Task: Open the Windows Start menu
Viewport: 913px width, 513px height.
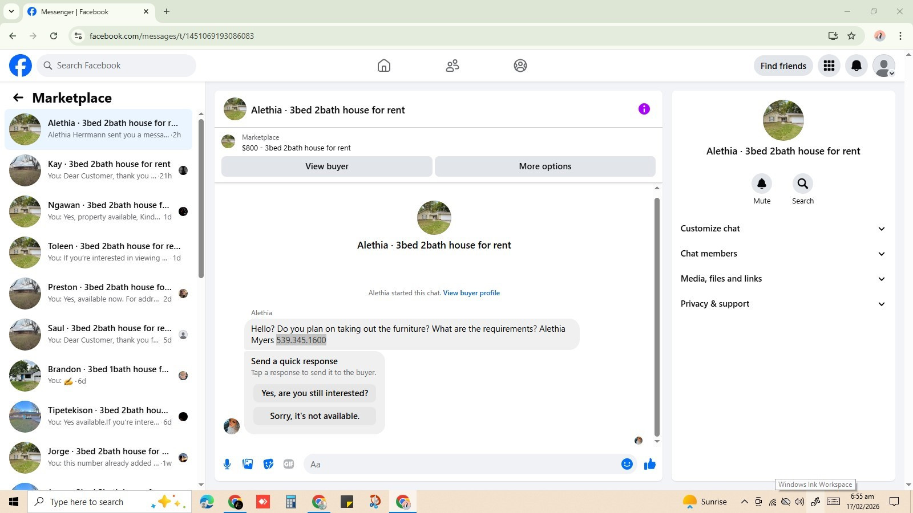Action: point(14,502)
